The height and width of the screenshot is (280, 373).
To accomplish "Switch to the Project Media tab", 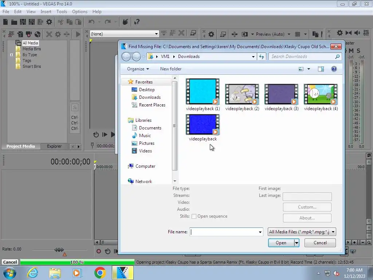I will 21,146.
